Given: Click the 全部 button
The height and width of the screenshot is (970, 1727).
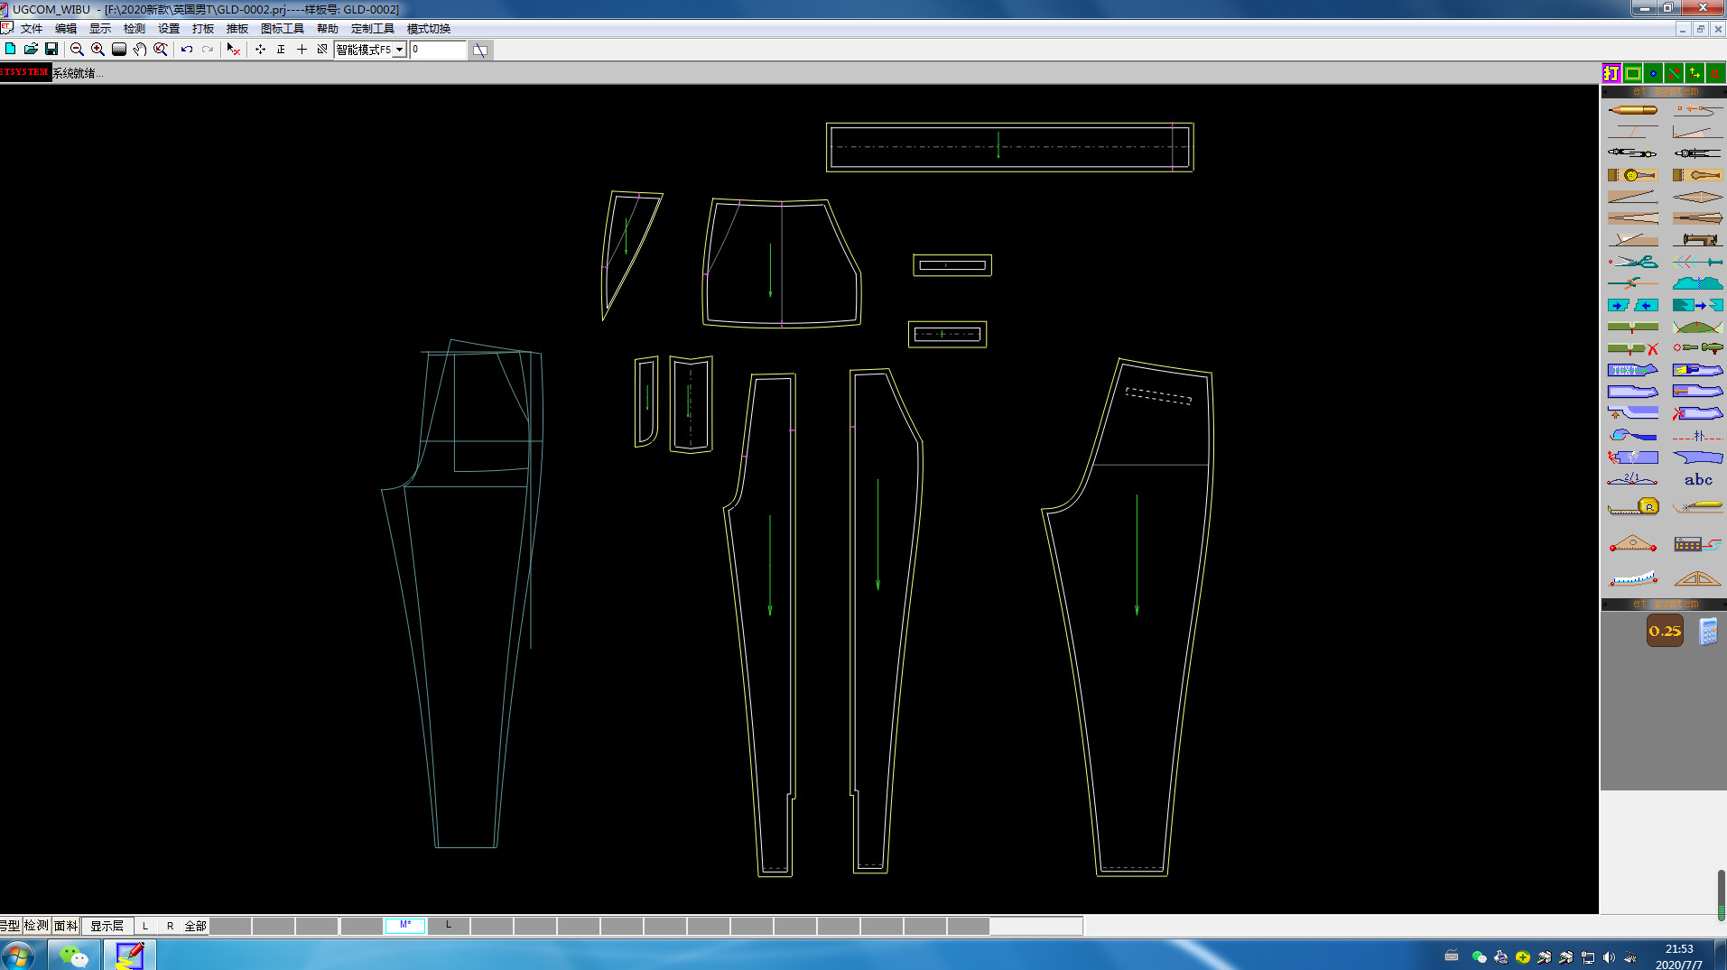Looking at the screenshot, I should (195, 926).
